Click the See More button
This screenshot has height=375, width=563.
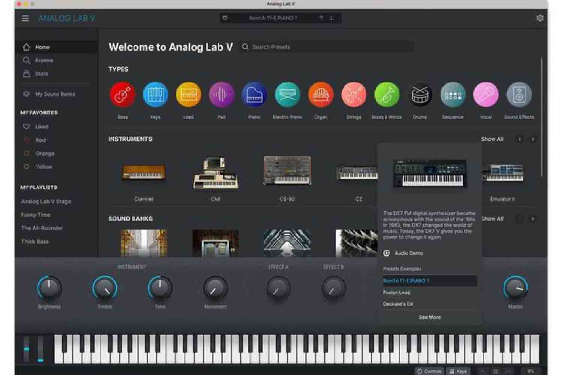tap(430, 317)
